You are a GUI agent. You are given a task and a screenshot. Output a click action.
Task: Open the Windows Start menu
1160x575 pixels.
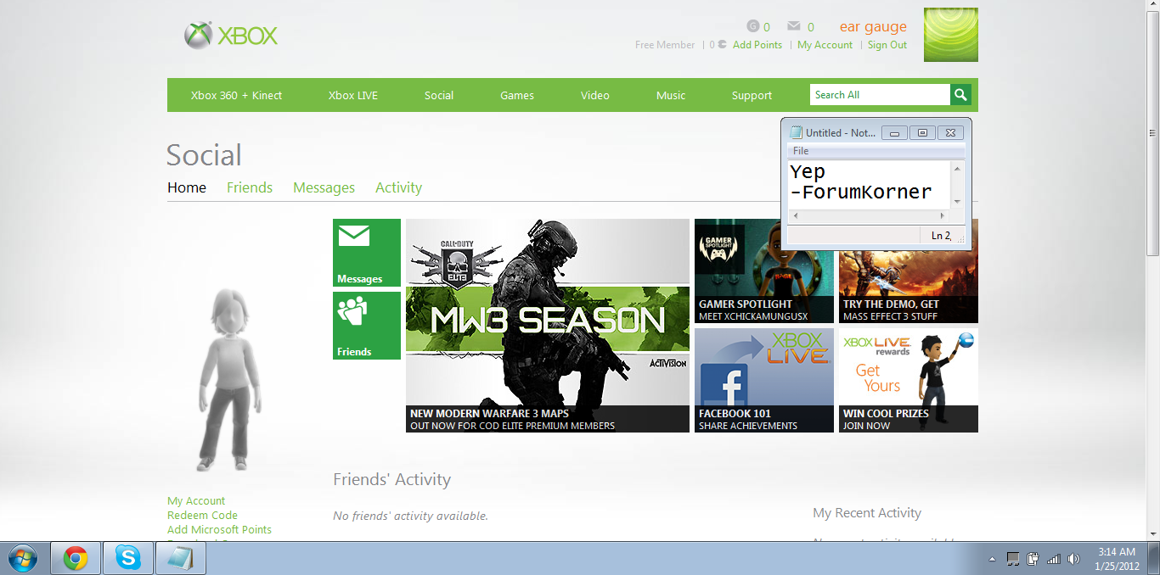coord(23,558)
